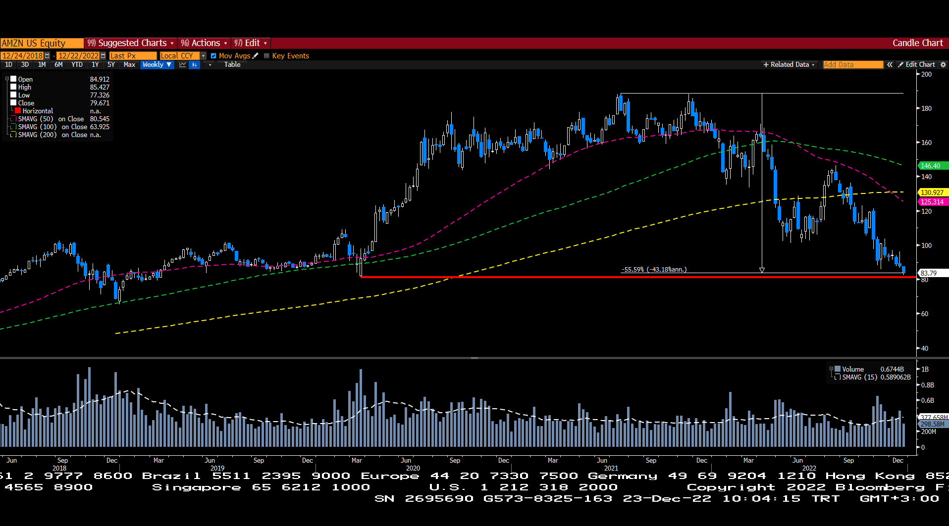Viewport: 949px width, 526px height.
Task: Click 146.40 green price axis label
Action: coord(933,166)
